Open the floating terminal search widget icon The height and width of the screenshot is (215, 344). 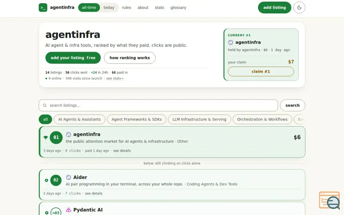pyautogui.click(x=329, y=200)
